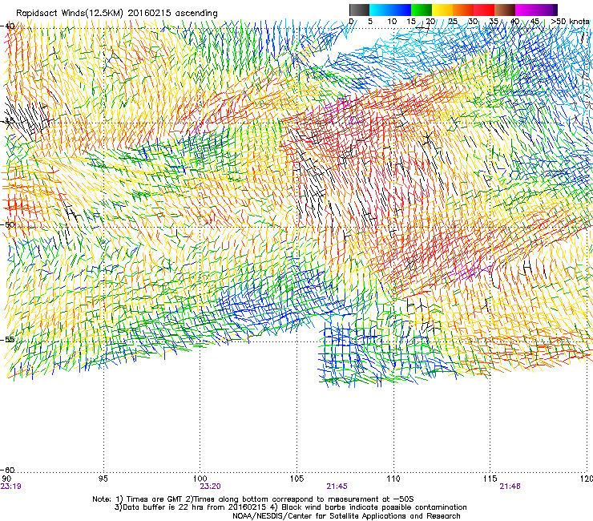Viewport: 593px width, 521px height.
Task: Pick the orange 25-30 knots legend segment
Action: click(x=463, y=10)
